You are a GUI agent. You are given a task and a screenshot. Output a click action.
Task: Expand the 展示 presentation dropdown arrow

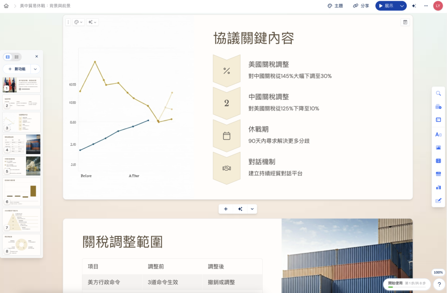click(x=401, y=6)
